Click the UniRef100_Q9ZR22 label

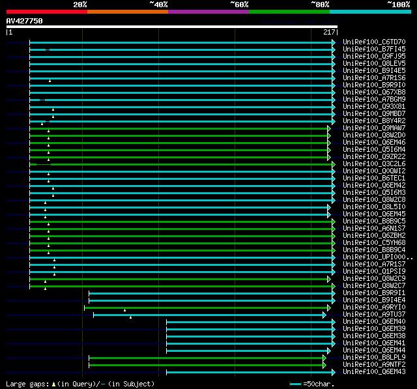click(374, 157)
